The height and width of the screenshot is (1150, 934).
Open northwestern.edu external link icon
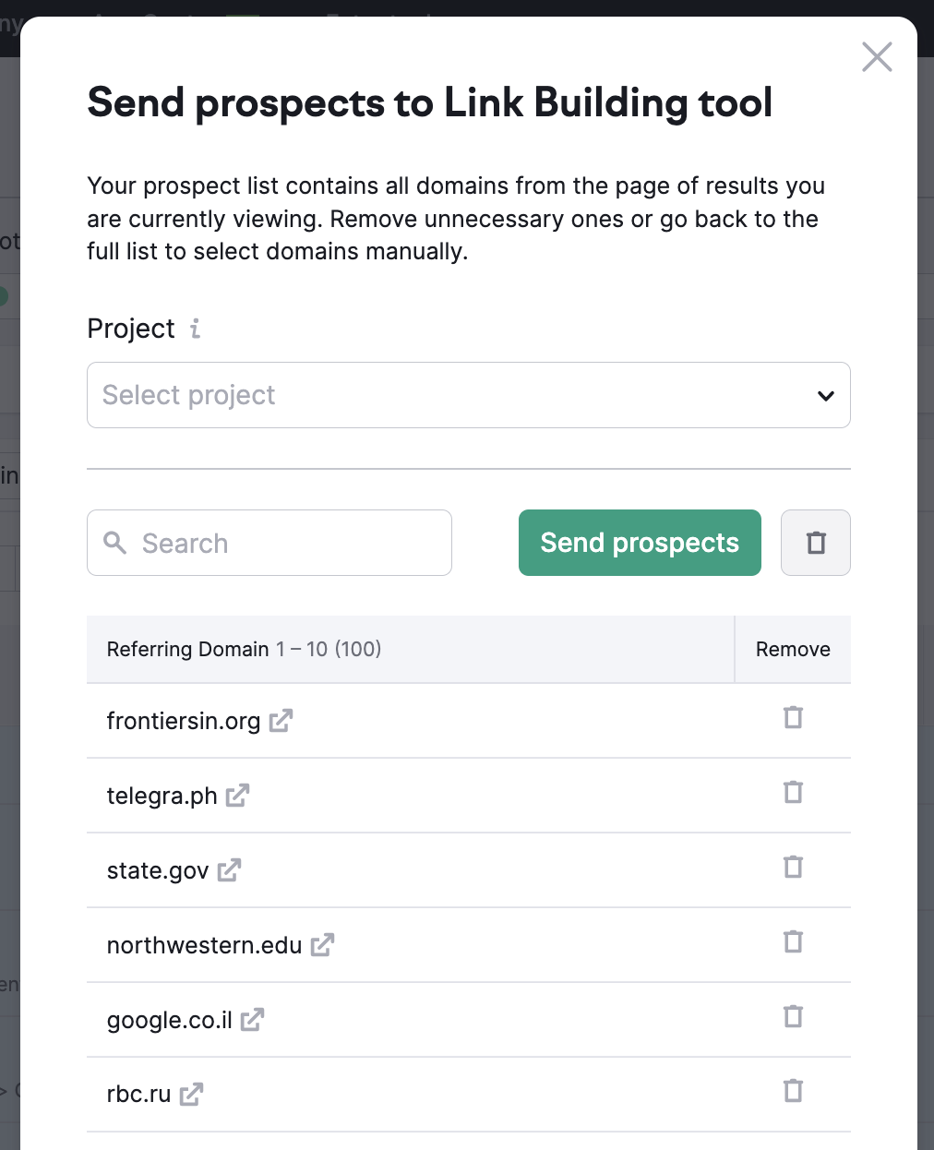pyautogui.click(x=322, y=945)
